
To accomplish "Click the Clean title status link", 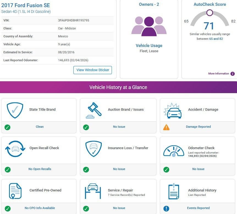I will click(40, 127).
